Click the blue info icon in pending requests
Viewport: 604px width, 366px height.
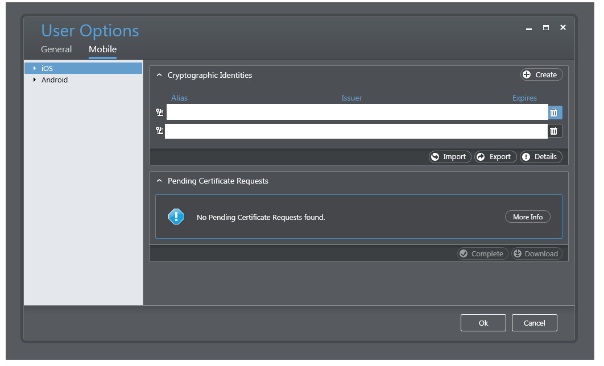(x=176, y=217)
